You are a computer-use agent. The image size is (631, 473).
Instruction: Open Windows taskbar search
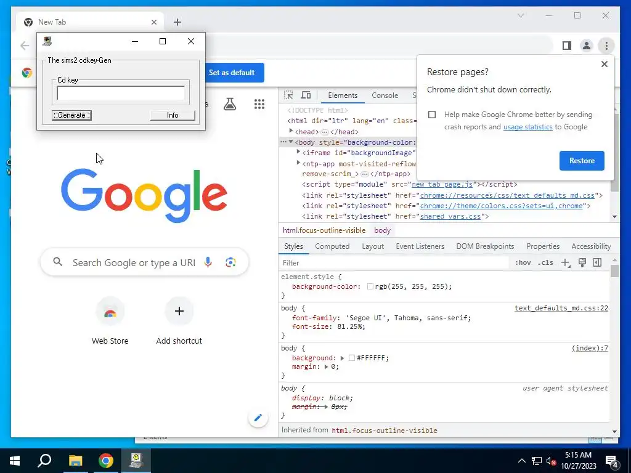point(44,461)
